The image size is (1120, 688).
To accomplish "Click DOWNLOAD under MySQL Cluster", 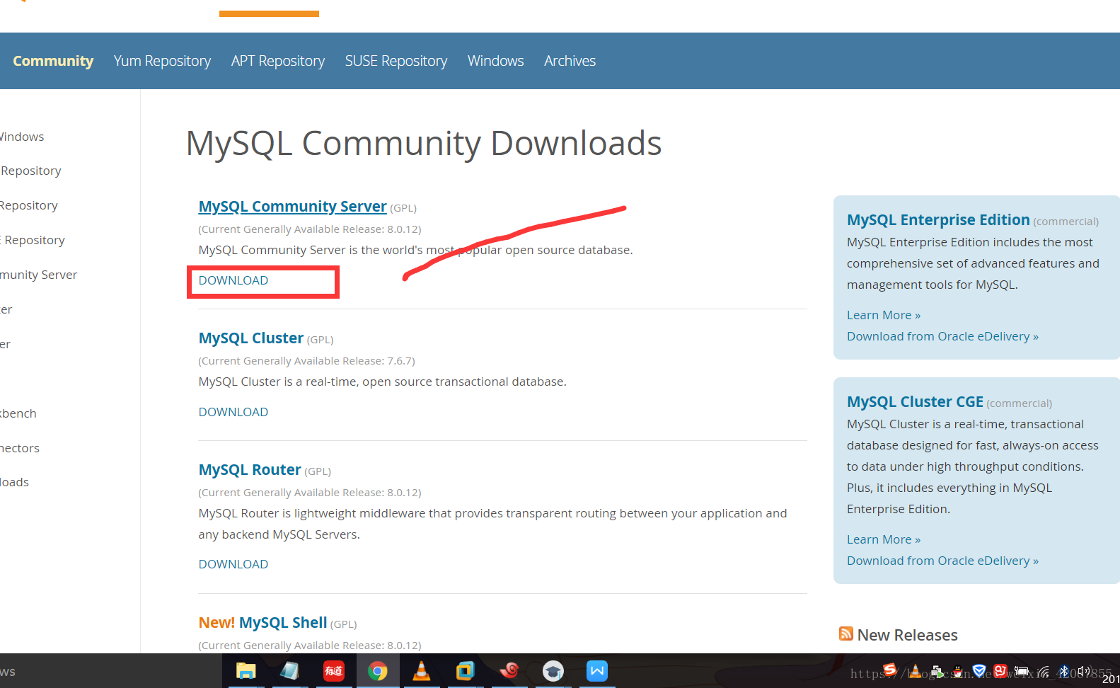I will (233, 412).
